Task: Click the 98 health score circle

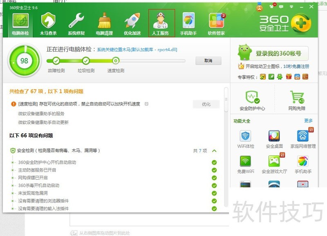Action: tap(24, 61)
